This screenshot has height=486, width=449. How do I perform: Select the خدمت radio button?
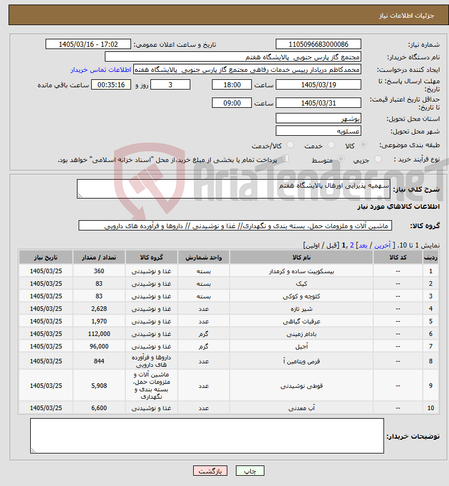point(331,145)
